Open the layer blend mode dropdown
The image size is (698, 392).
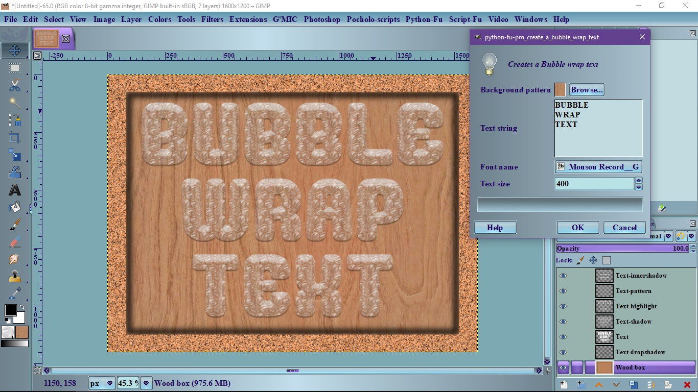pos(667,236)
